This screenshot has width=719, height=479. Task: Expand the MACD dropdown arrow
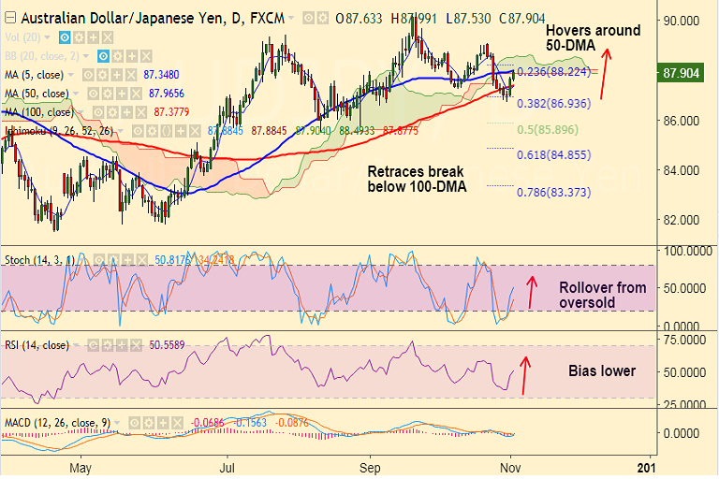tap(117, 423)
